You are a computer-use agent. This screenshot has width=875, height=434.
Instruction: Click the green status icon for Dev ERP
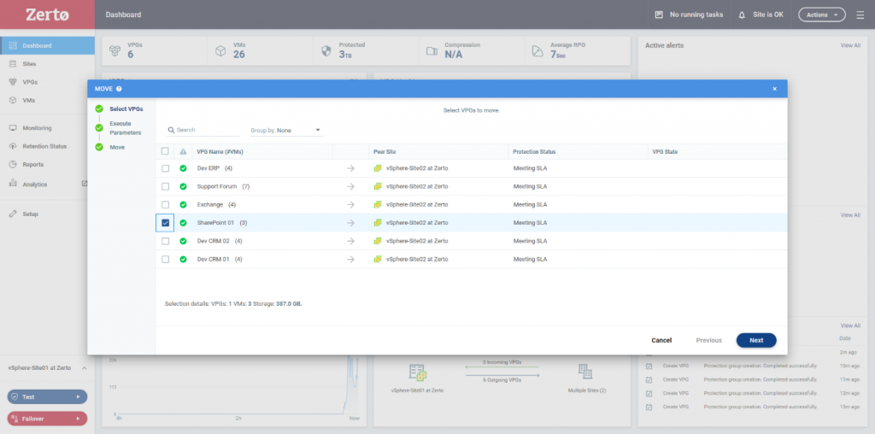[183, 168]
